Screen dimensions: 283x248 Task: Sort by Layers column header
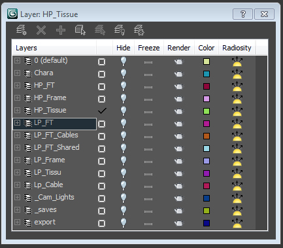click(54, 48)
